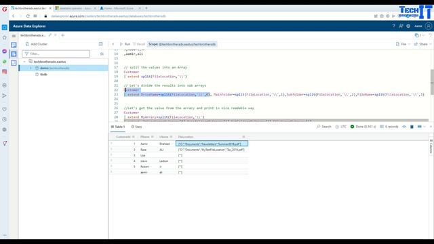Screen dimensions: 434x244
Task: Open the bottom Dashboards icon in sidebar
Action: tap(14, 63)
